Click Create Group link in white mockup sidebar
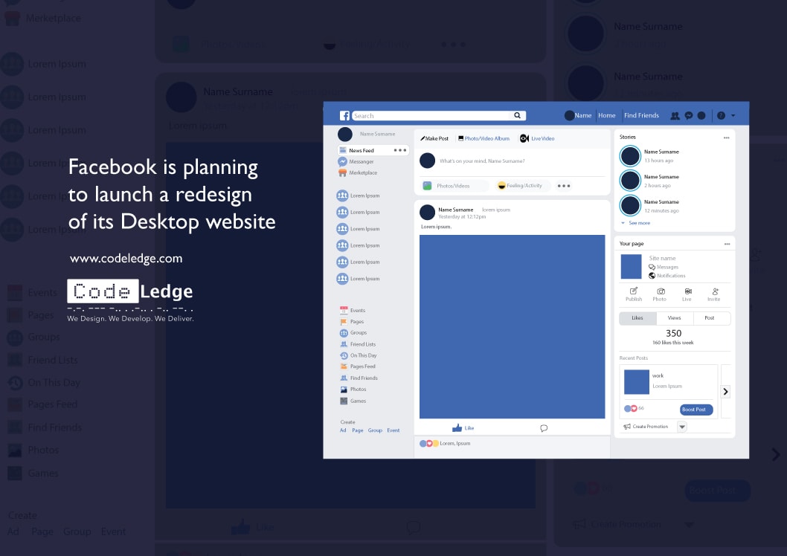Screen dimensions: 787x556 pyautogui.click(x=375, y=430)
